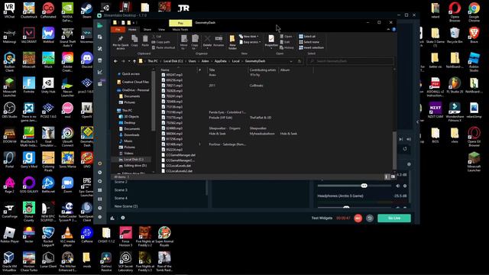The image size is (489, 275).
Task: Collapse the Explorer ribbon chevron
Action: (388, 30)
